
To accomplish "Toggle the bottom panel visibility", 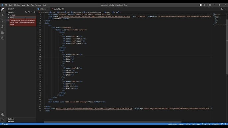I will [x=204, y=5].
